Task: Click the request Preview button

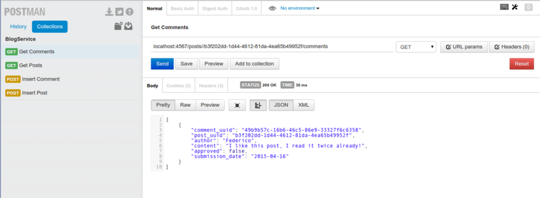Action: point(214,64)
